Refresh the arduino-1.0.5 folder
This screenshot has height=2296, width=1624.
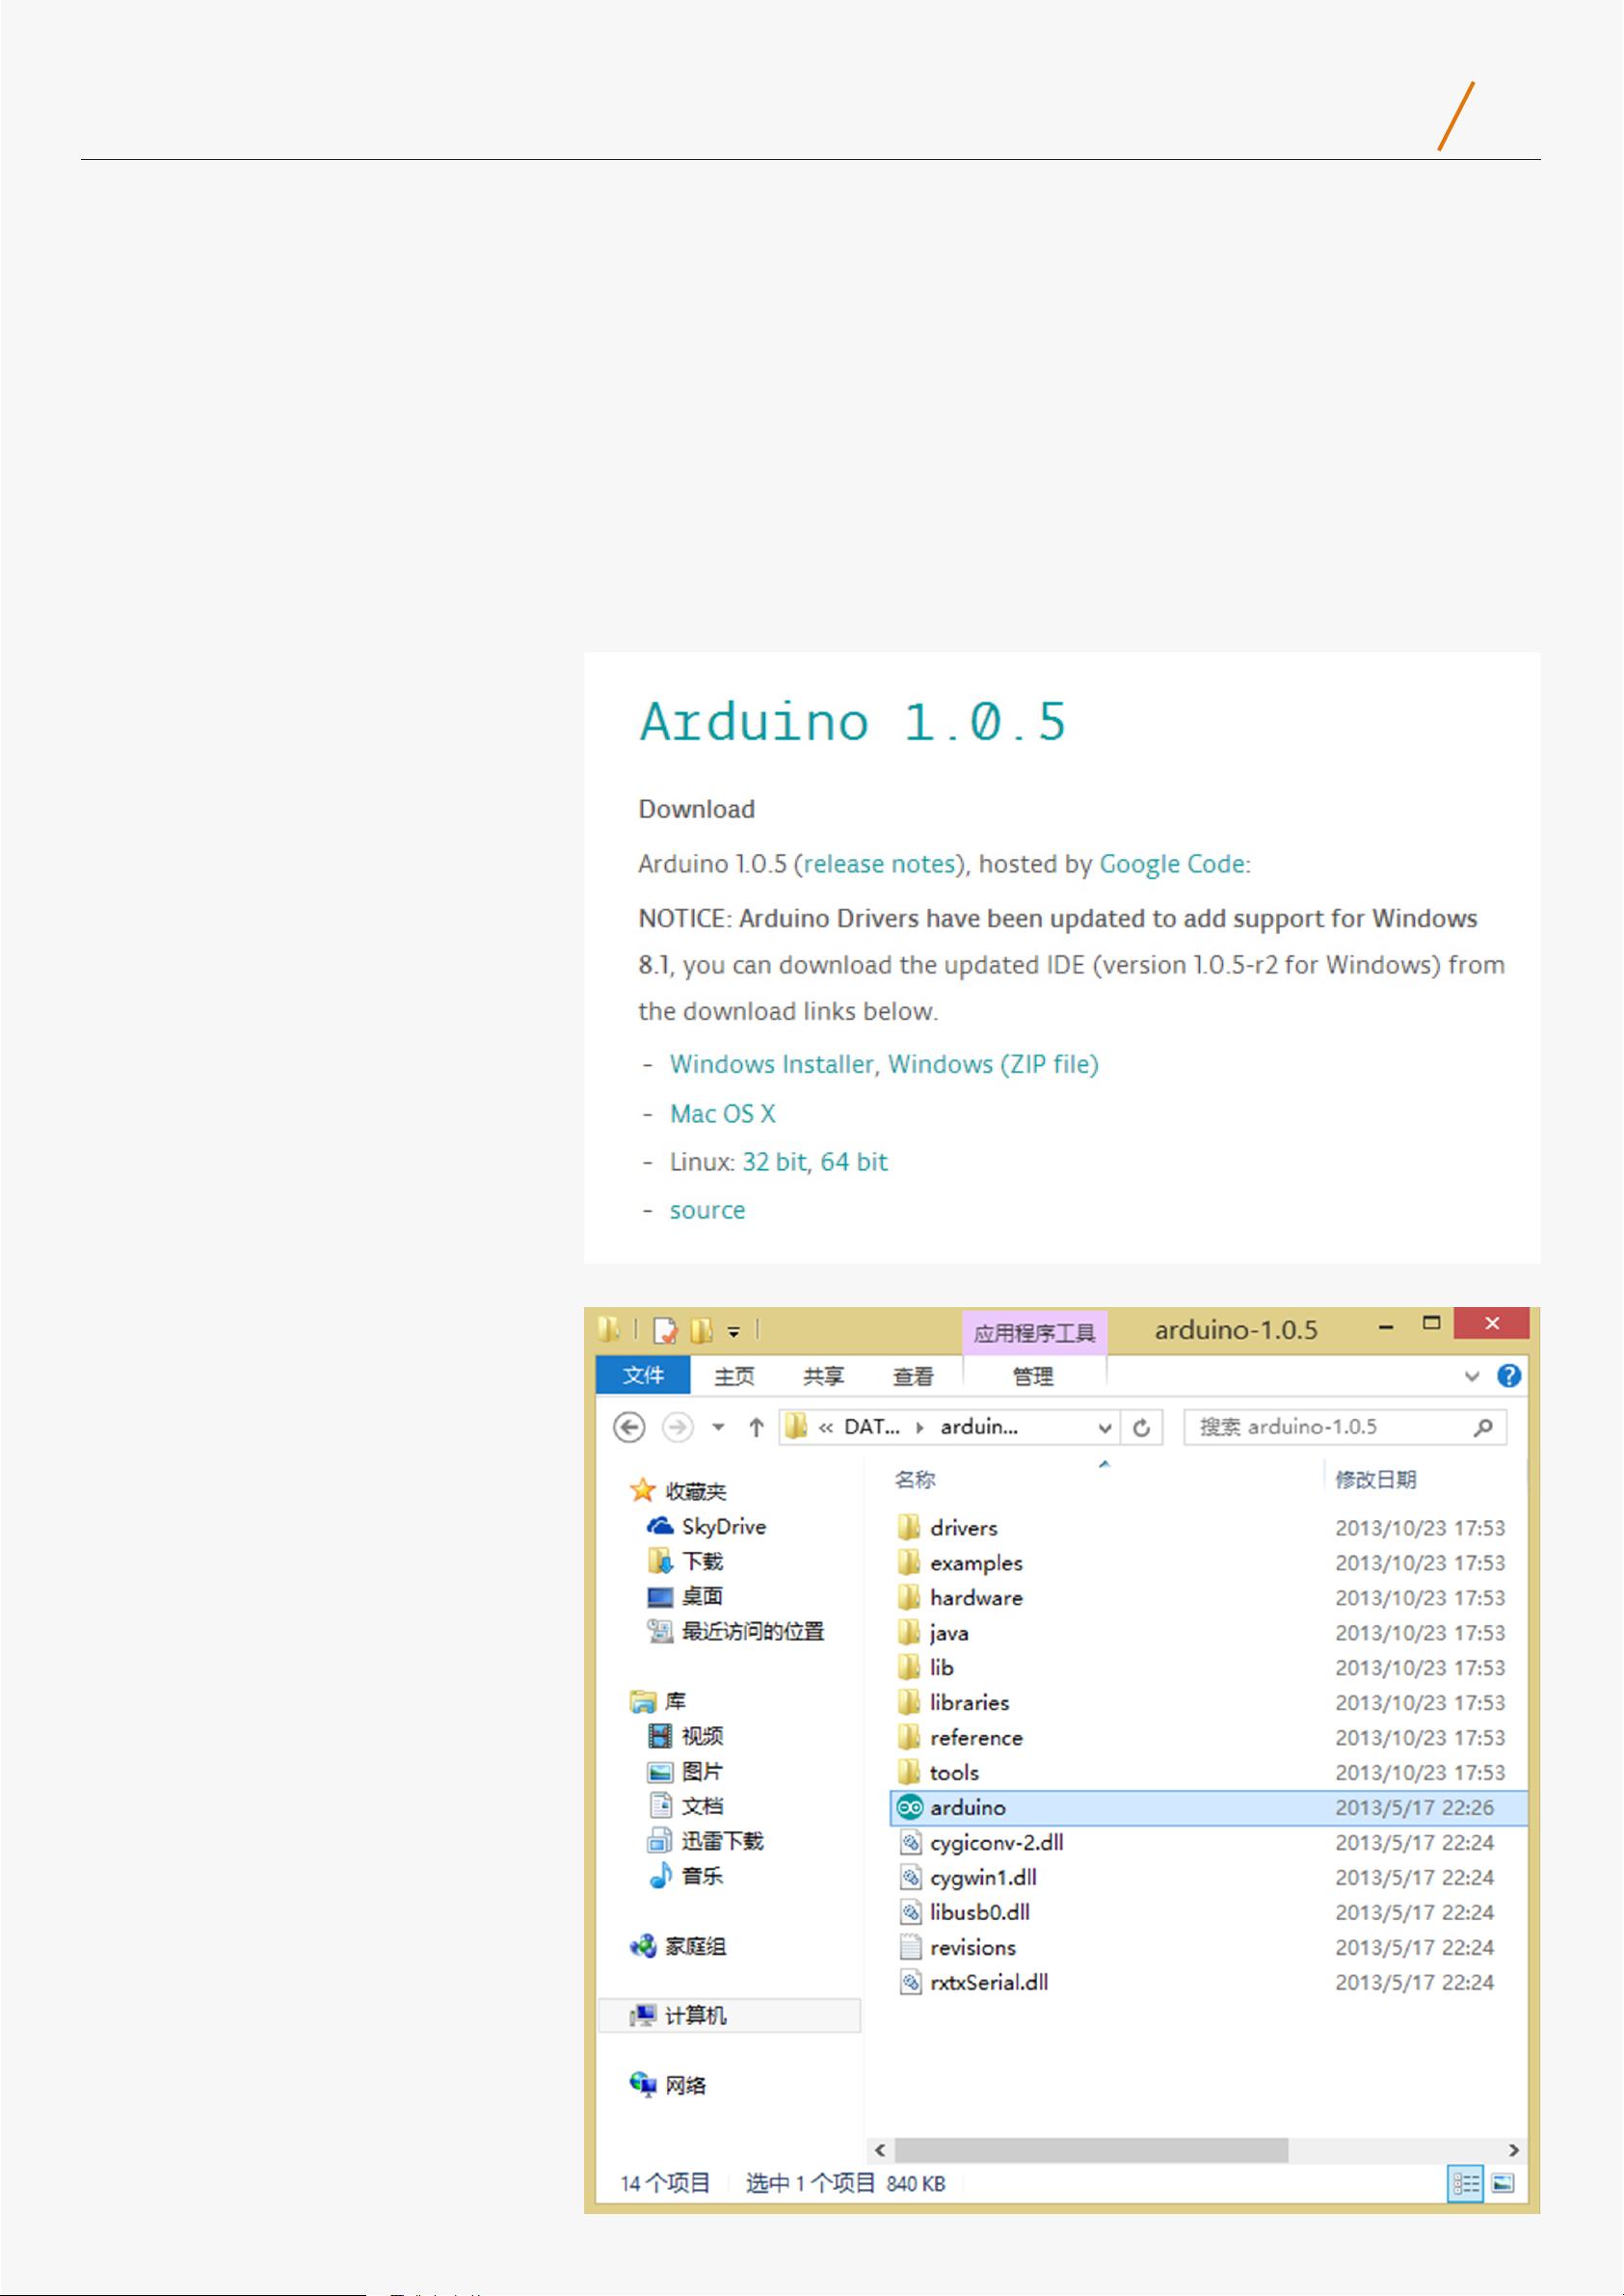1141,1427
